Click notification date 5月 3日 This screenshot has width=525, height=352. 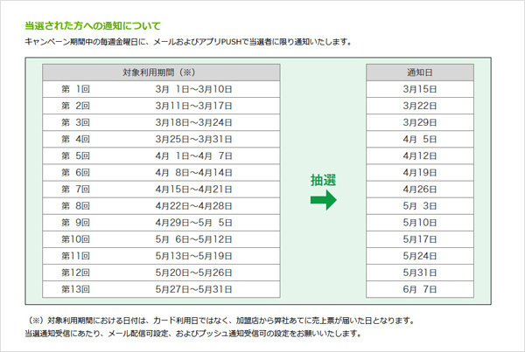(x=420, y=206)
